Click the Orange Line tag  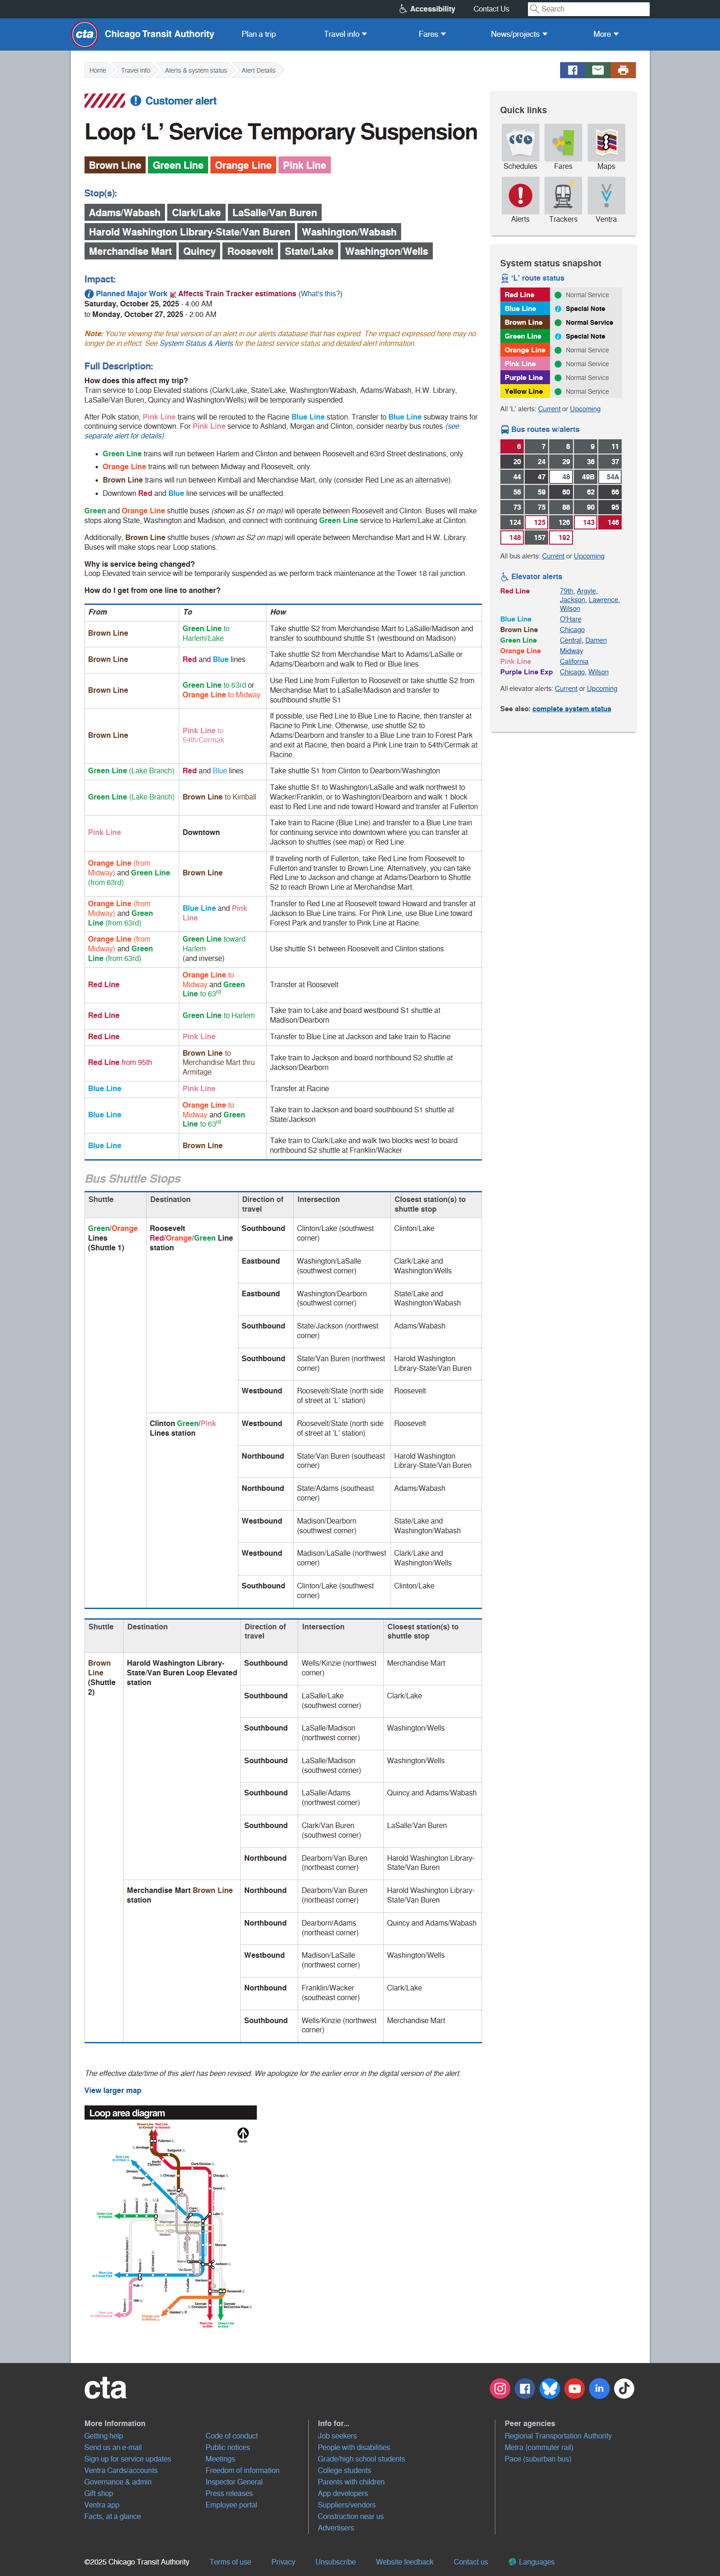(243, 165)
